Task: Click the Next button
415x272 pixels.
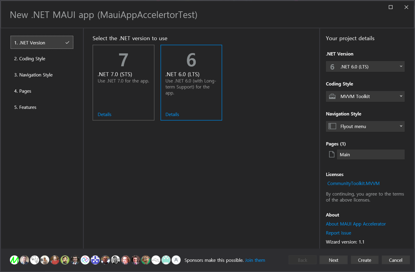Action: (334, 260)
